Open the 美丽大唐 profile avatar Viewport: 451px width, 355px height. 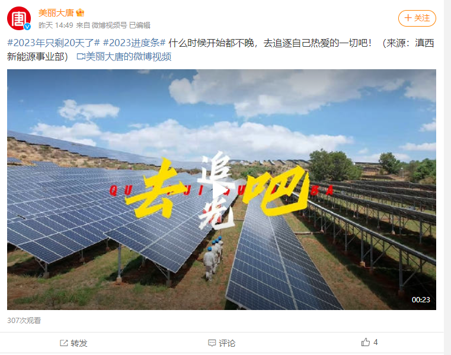pyautogui.click(x=19, y=18)
